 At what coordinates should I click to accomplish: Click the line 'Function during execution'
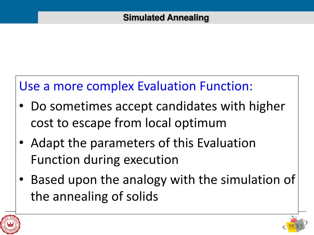[105, 160]
